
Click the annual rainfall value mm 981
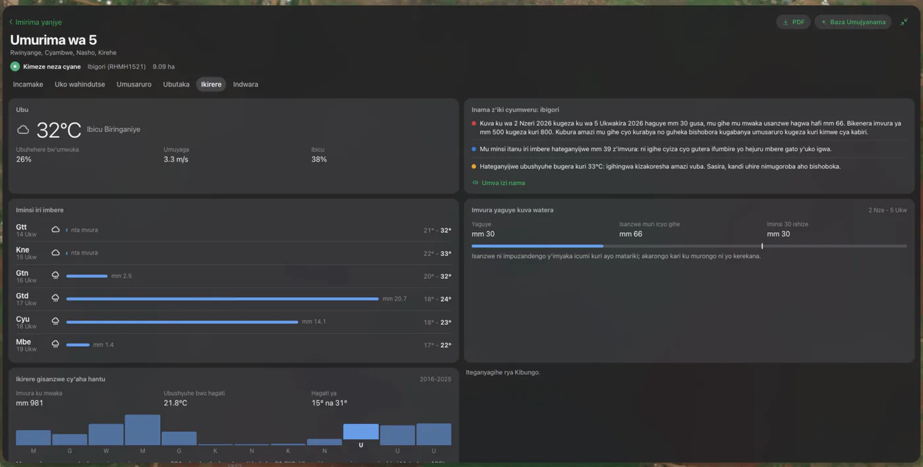[30, 403]
